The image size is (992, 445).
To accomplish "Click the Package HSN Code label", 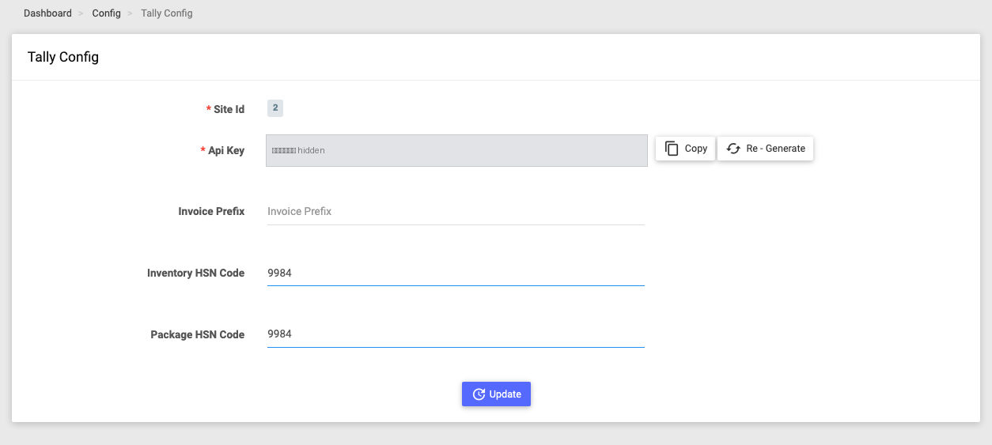I will (197, 335).
